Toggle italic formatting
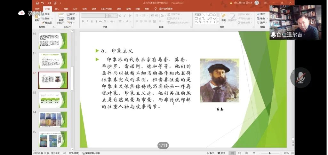328x155 pixels. coord(87,21)
